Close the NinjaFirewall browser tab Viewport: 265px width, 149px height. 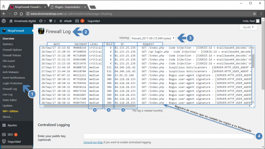[45, 7]
